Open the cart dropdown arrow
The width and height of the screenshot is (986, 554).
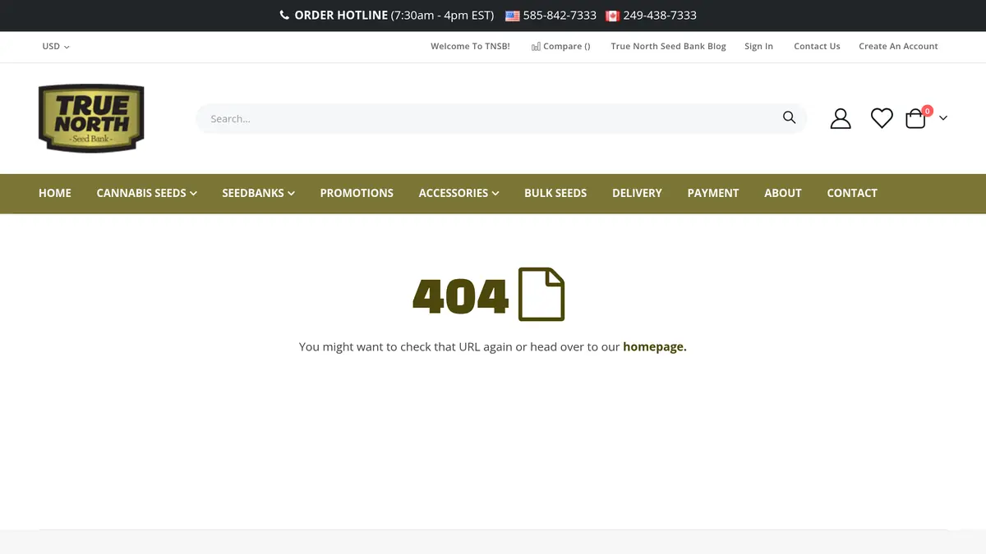tap(943, 118)
